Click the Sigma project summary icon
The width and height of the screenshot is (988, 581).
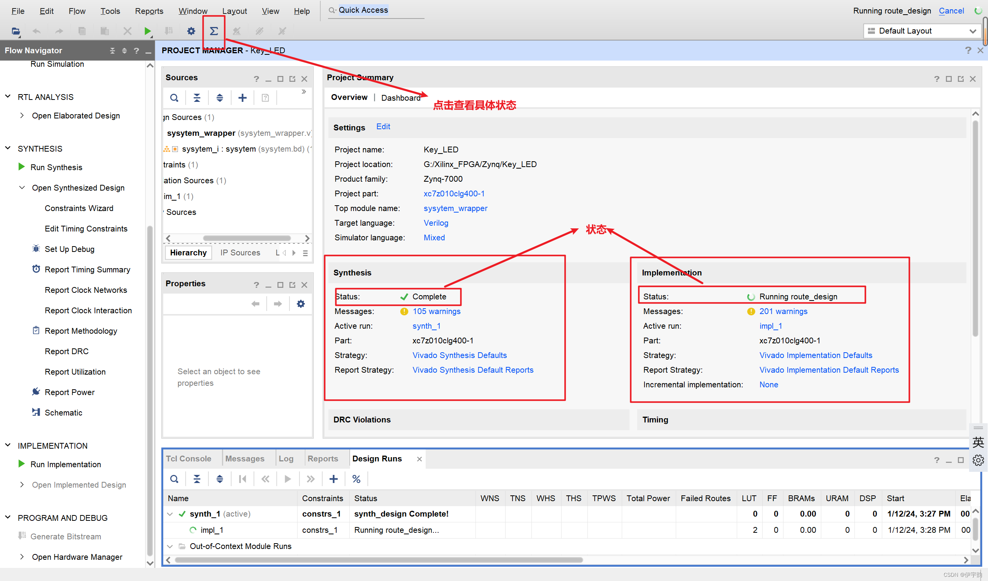tap(214, 31)
